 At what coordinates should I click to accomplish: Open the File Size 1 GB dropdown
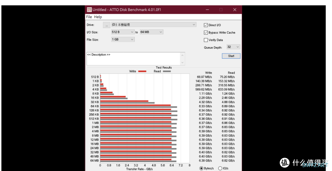click(123, 40)
